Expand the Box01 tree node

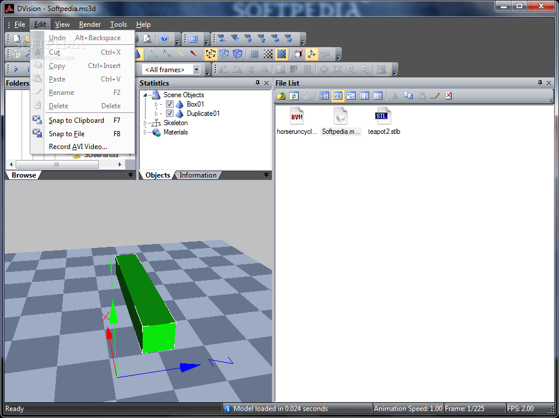[156, 104]
